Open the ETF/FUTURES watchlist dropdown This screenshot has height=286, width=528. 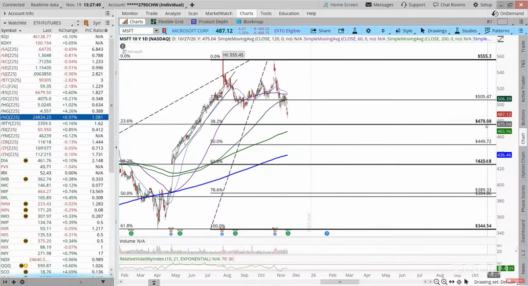(53, 23)
